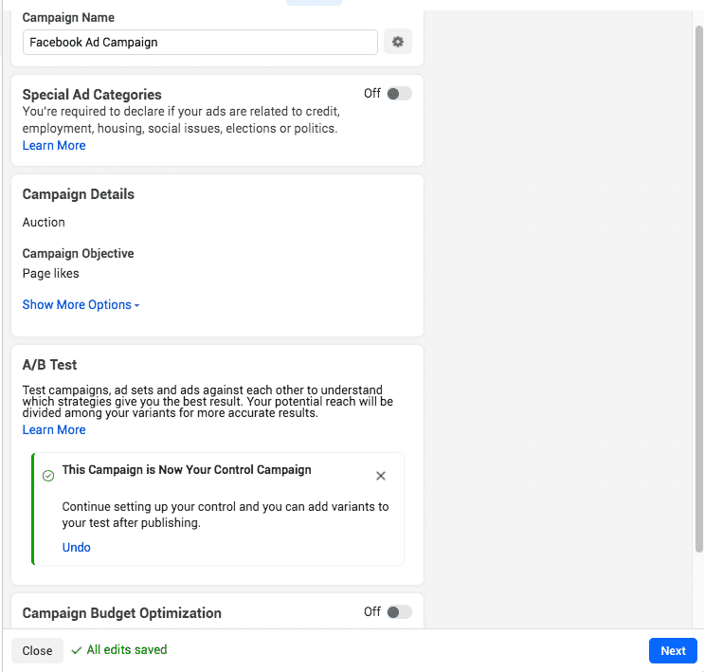The image size is (704, 672).
Task: Open Learn More under Special Ad Categories
Action: pyautogui.click(x=54, y=146)
